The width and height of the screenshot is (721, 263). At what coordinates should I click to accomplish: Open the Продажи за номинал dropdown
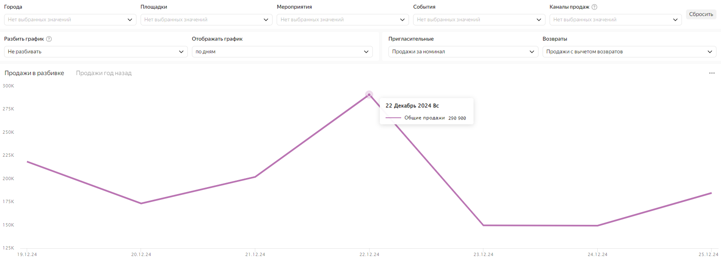click(x=463, y=52)
